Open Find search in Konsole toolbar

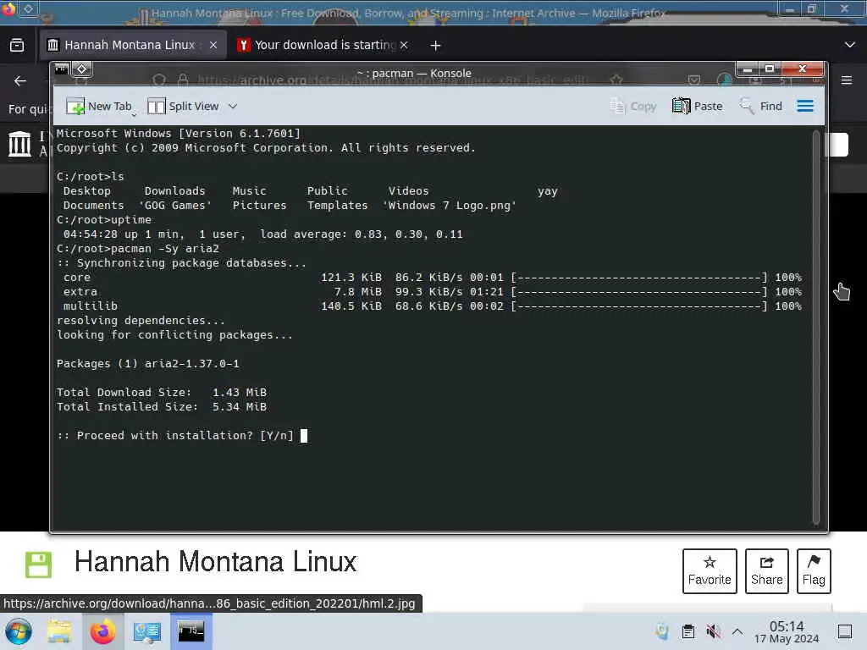coord(761,106)
